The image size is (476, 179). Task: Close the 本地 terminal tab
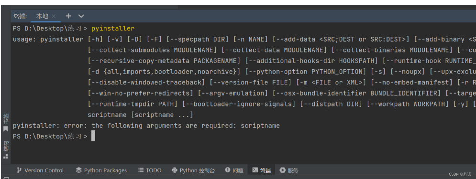point(54,16)
